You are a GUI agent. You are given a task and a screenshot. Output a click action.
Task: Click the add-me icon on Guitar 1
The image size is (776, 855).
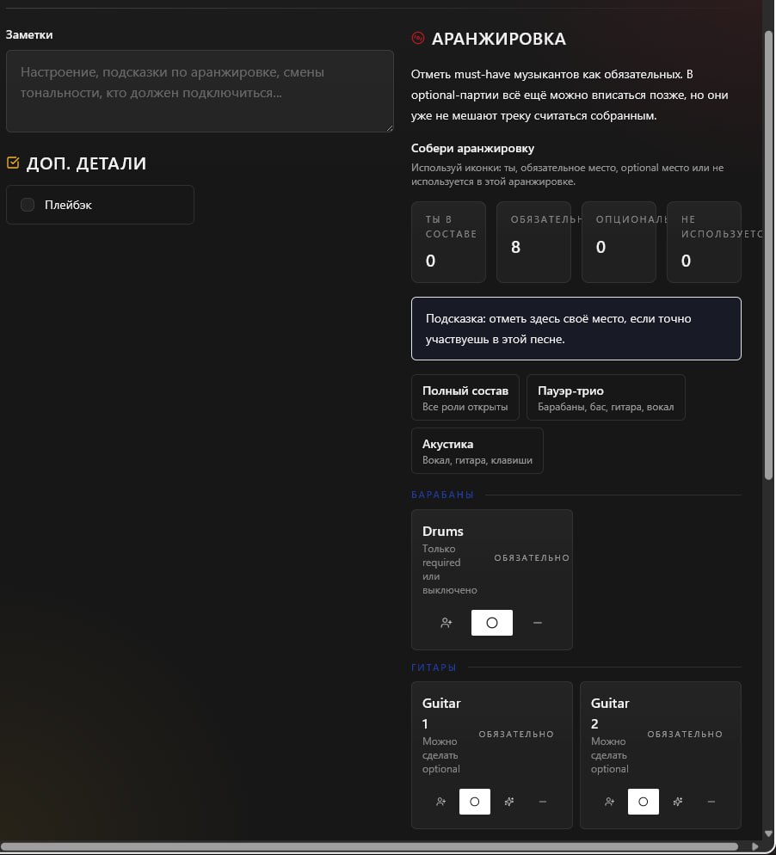pyautogui.click(x=441, y=802)
